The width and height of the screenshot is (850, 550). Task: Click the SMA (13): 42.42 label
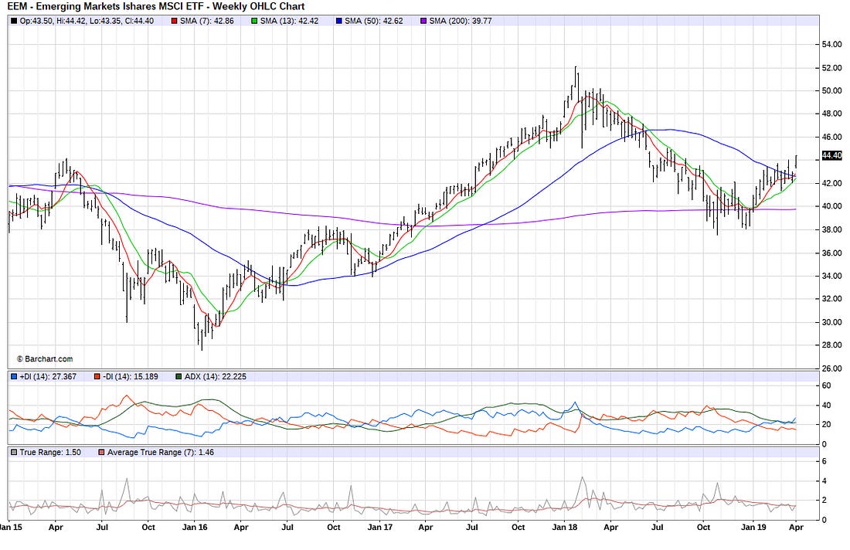point(290,21)
